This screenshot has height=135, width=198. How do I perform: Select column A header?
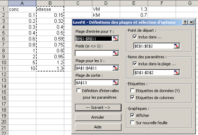pos(22,3)
